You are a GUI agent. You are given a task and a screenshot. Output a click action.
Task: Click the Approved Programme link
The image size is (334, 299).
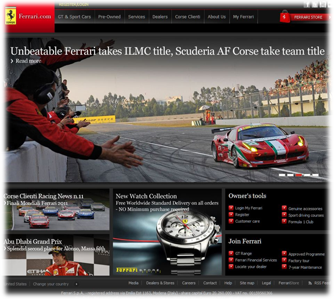point(307,254)
